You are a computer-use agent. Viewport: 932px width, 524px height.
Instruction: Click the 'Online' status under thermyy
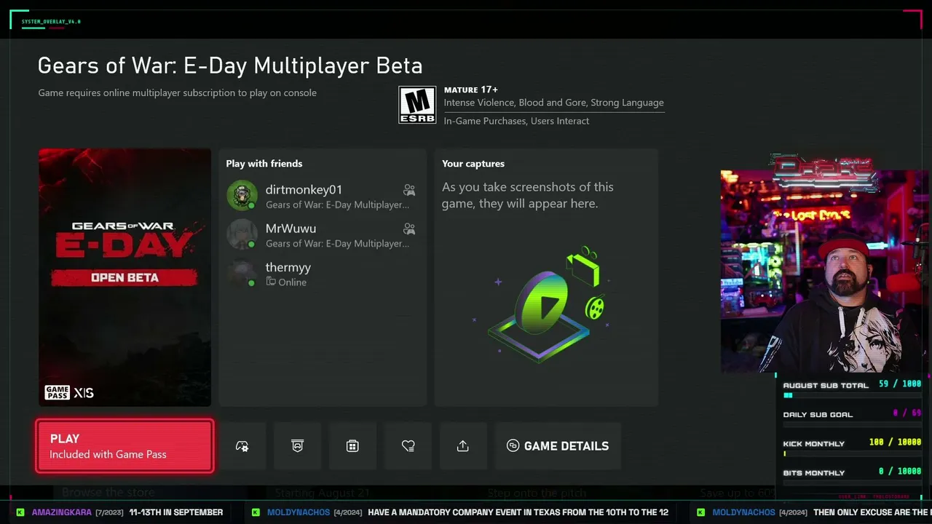(x=292, y=282)
